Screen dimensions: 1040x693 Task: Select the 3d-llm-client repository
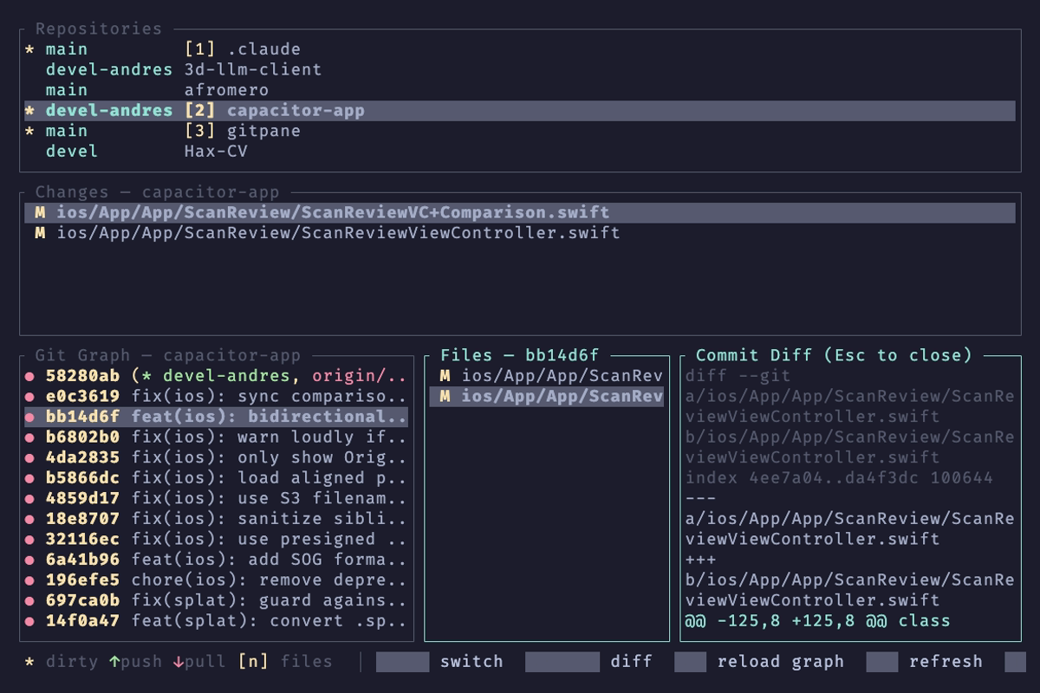252,69
